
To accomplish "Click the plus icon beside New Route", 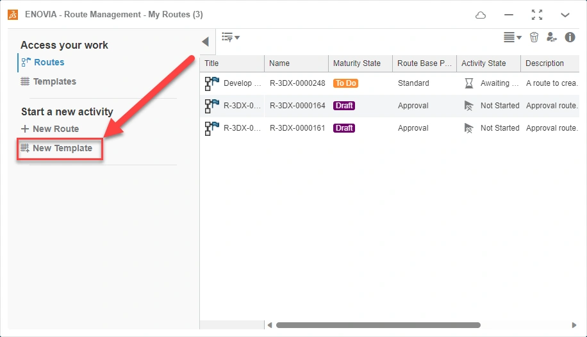I will tap(25, 129).
